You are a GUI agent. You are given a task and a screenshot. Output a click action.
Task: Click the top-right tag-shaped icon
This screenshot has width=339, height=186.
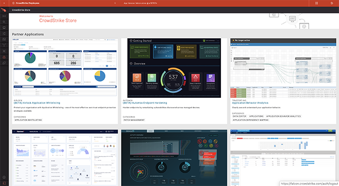(332, 3)
